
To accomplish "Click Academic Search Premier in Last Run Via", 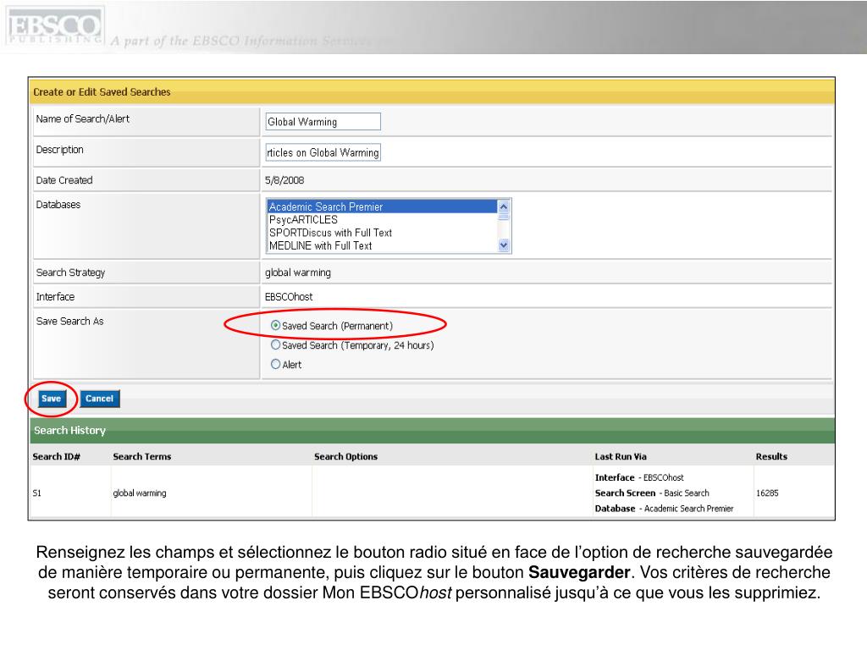I will point(688,509).
